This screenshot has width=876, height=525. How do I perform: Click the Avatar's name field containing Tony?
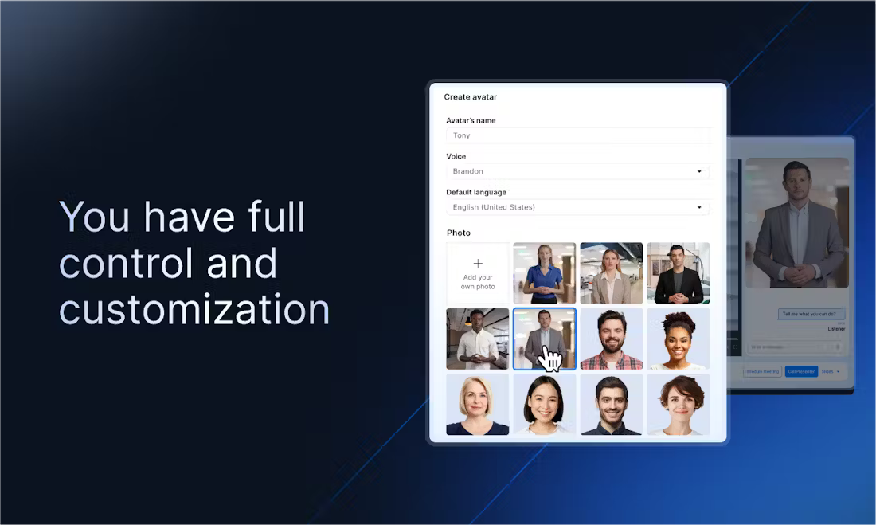coord(577,135)
